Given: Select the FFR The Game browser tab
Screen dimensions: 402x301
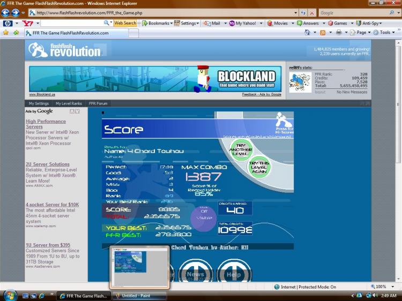Looking at the screenshot, I should [x=76, y=33].
